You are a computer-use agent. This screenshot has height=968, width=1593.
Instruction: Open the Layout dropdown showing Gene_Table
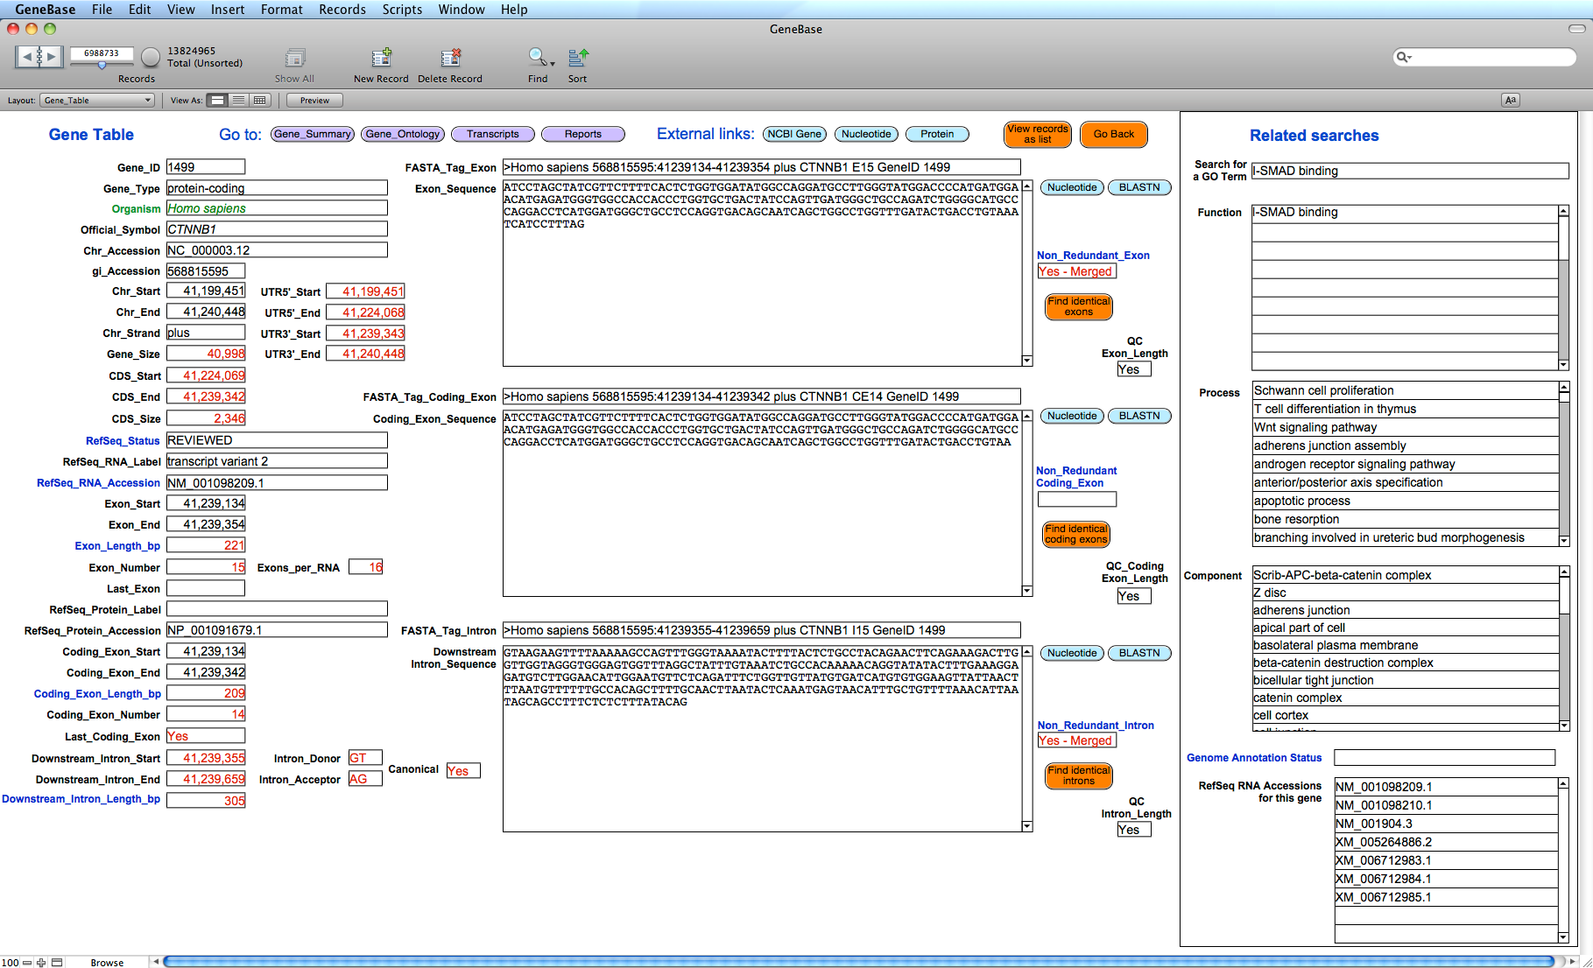click(97, 101)
